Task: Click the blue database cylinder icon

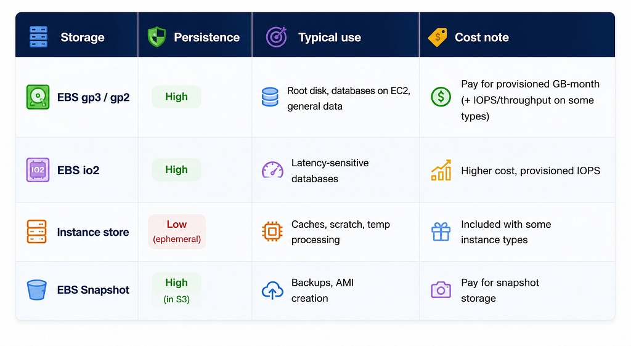Action: (x=270, y=97)
